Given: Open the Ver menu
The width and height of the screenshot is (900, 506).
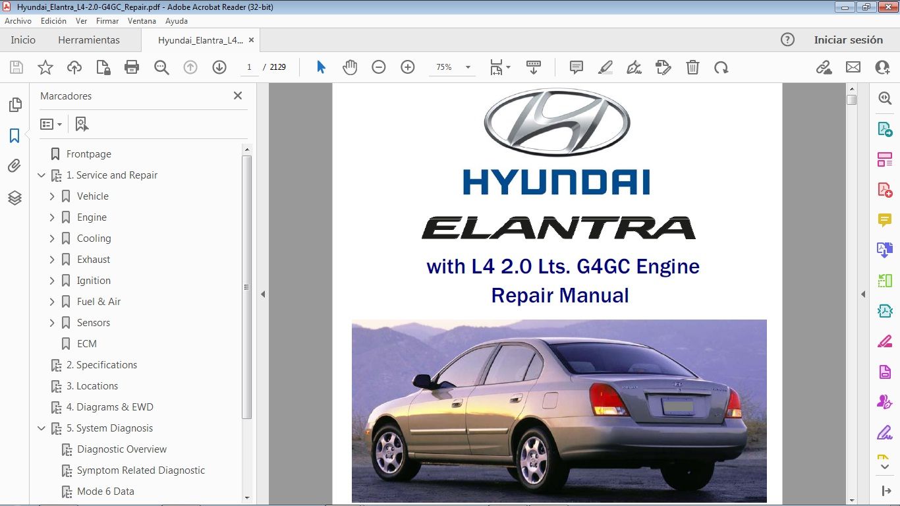Looking at the screenshot, I should [81, 21].
